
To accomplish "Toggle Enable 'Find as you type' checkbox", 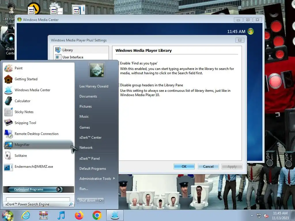I will point(139,63).
